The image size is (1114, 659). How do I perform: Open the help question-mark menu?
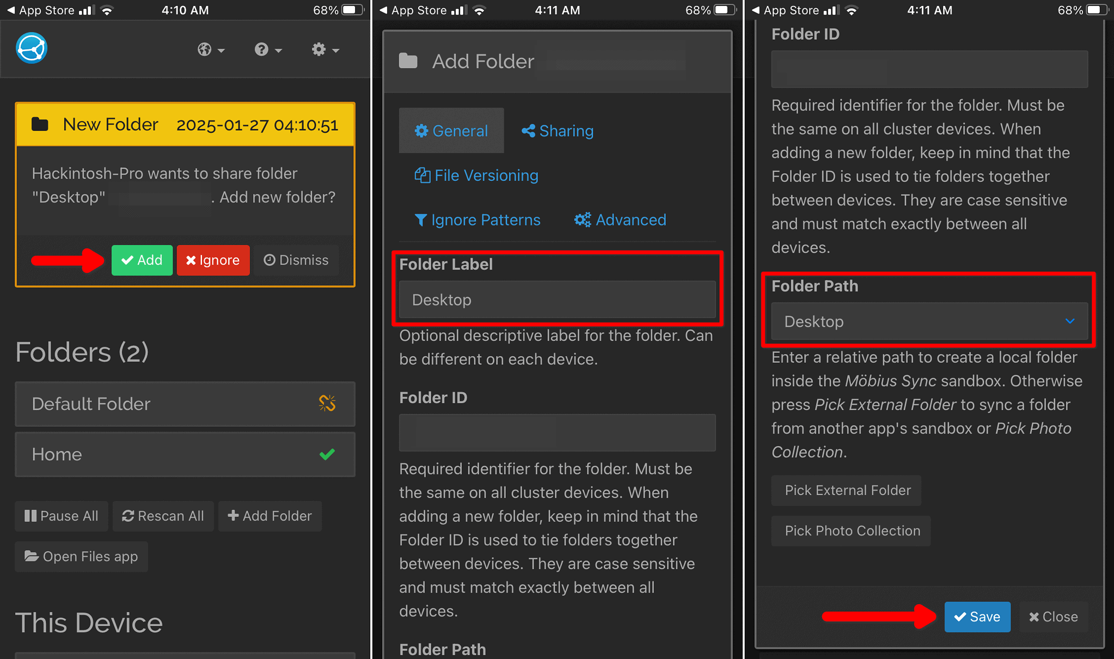[x=268, y=50]
